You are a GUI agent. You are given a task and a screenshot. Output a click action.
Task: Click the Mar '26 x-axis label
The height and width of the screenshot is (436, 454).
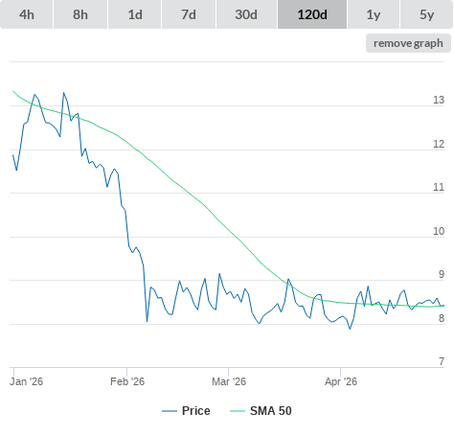(x=229, y=381)
